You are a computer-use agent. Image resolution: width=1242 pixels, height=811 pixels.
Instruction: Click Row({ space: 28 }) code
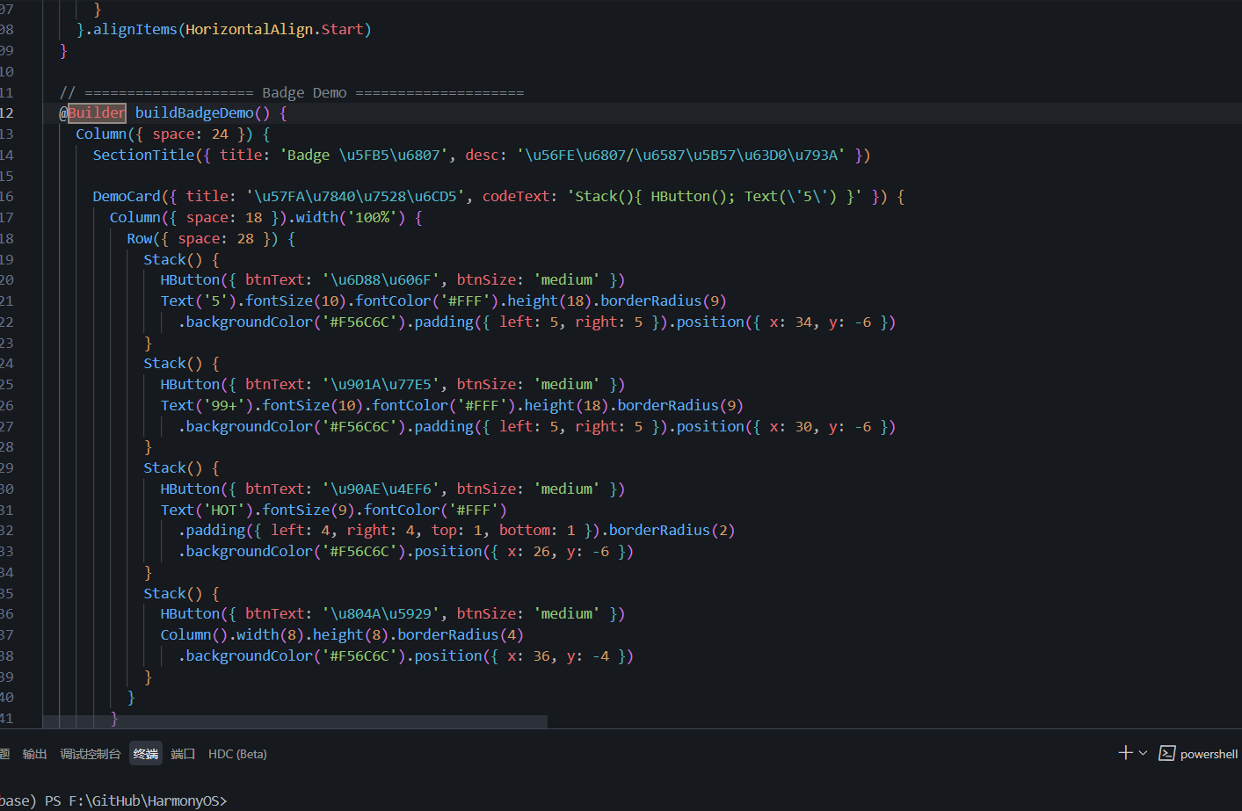pos(202,238)
